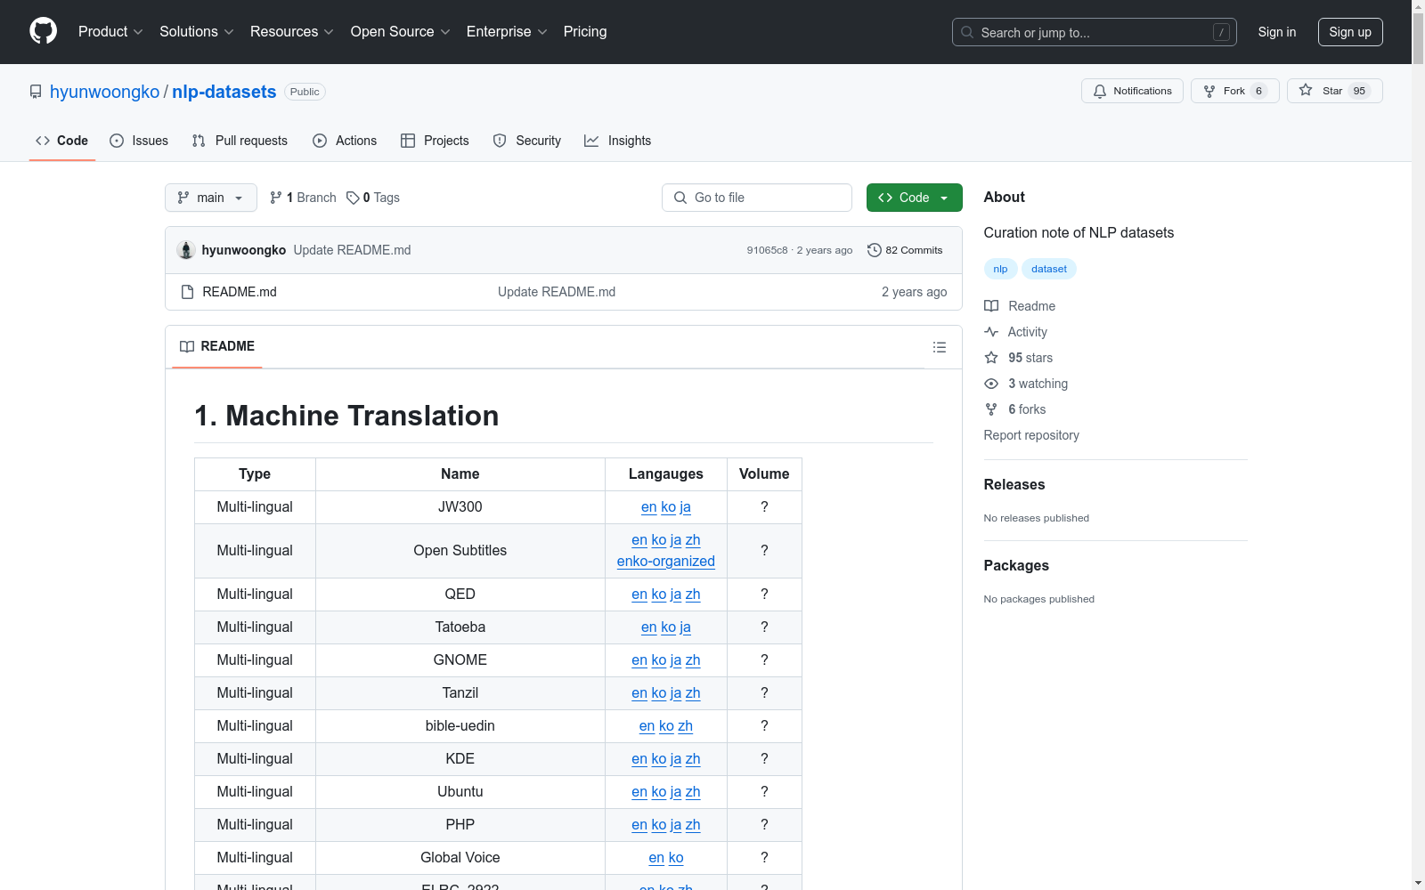View the 95 stars list
The height and width of the screenshot is (890, 1425).
click(1019, 358)
